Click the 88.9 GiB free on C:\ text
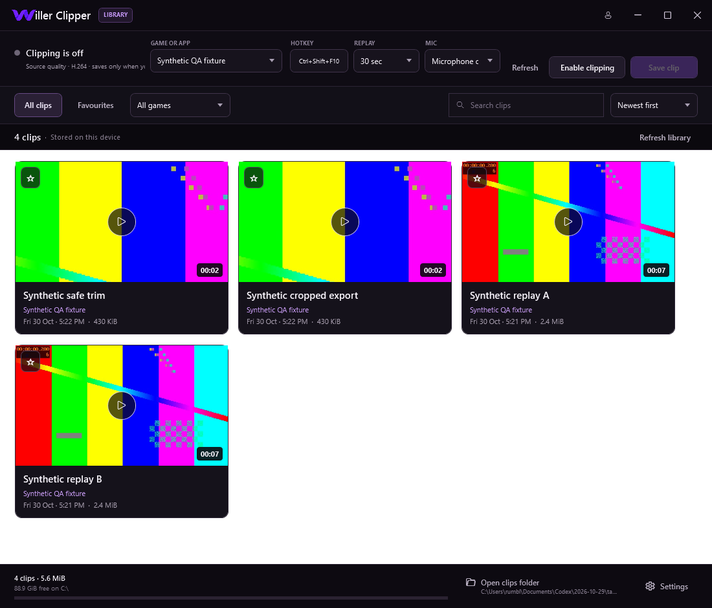Viewport: 712px width, 608px height. 41,589
